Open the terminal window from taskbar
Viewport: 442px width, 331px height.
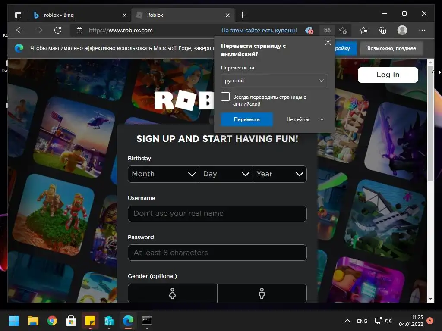click(147, 321)
